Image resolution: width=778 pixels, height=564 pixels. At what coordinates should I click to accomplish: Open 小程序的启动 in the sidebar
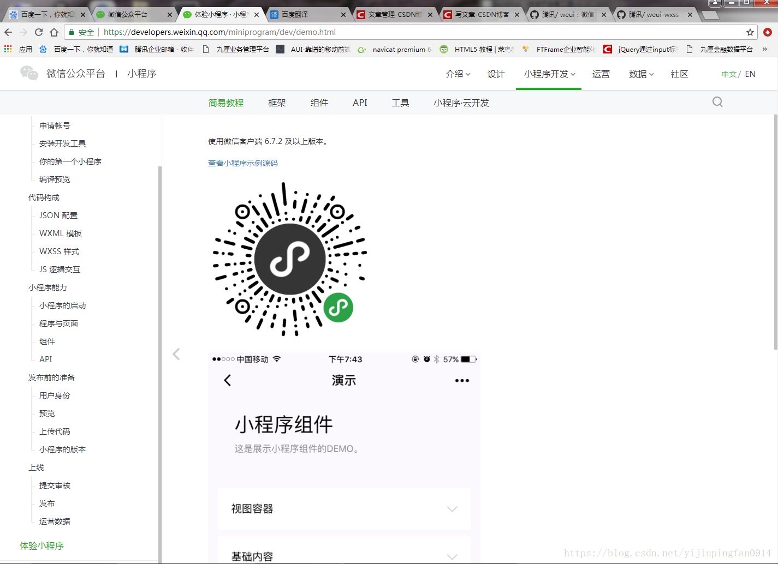tap(62, 305)
